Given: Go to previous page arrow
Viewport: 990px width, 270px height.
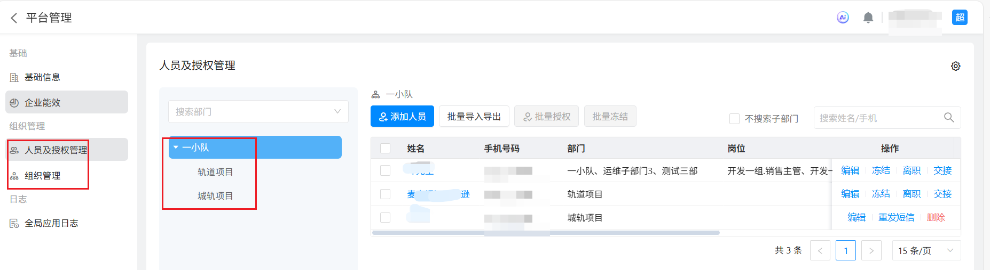Looking at the screenshot, I should click(820, 250).
